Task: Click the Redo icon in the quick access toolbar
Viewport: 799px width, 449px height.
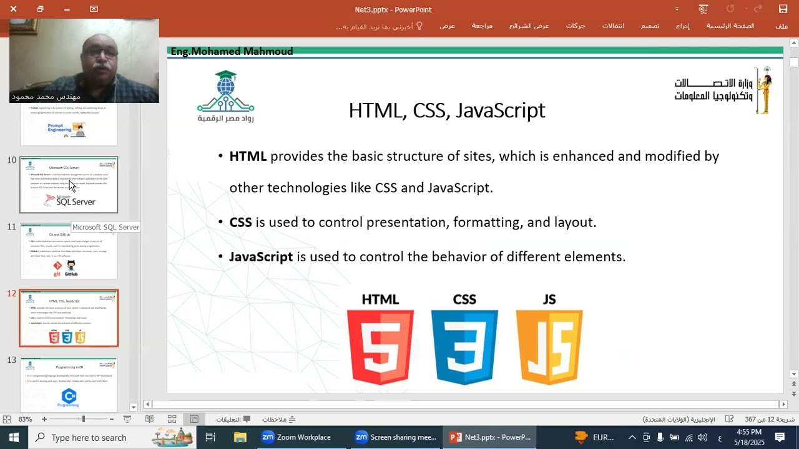Action: tap(730, 9)
